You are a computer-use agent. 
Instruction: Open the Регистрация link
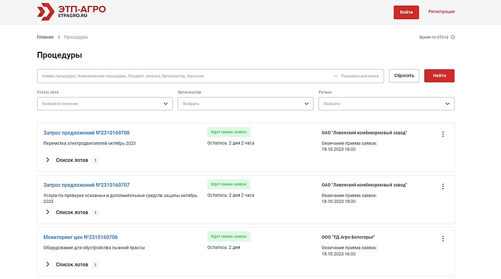tap(441, 12)
